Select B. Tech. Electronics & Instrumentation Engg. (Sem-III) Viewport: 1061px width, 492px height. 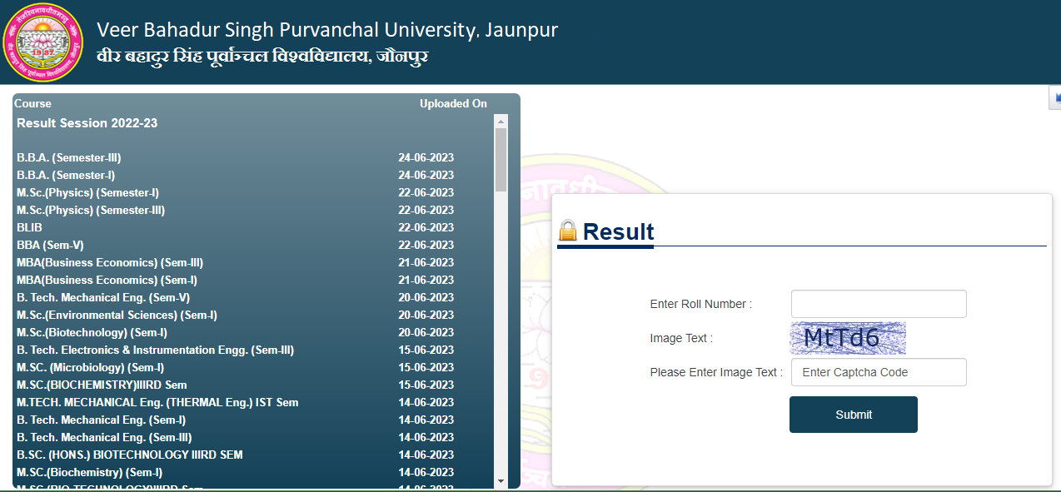(155, 350)
